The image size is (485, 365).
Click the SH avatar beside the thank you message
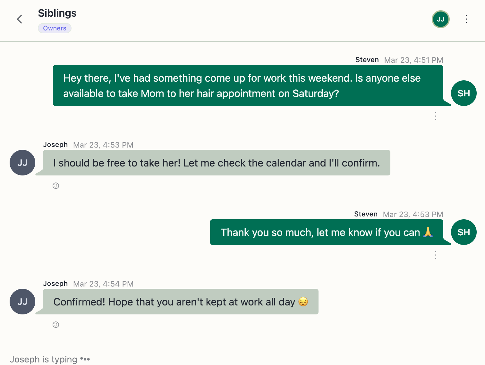click(464, 232)
